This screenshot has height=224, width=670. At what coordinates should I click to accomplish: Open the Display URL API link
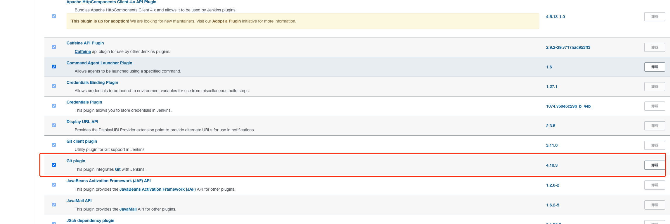point(82,122)
